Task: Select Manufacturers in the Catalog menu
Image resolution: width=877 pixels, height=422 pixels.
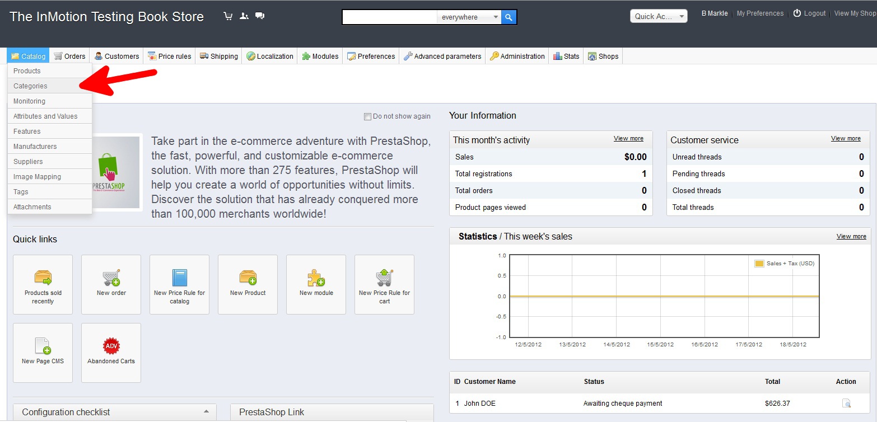Action: [x=50, y=147]
